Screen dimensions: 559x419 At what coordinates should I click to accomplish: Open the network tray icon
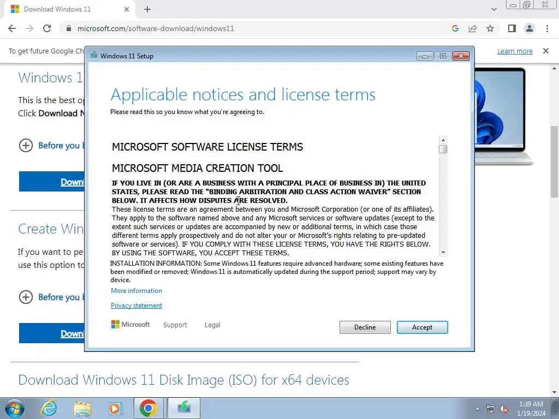[491, 409]
